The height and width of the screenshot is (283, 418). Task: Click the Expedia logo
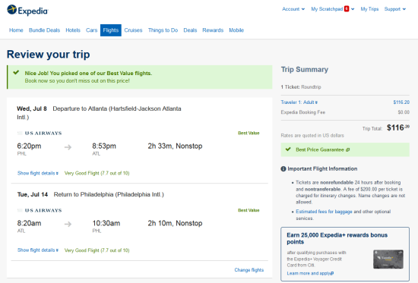coord(27,10)
